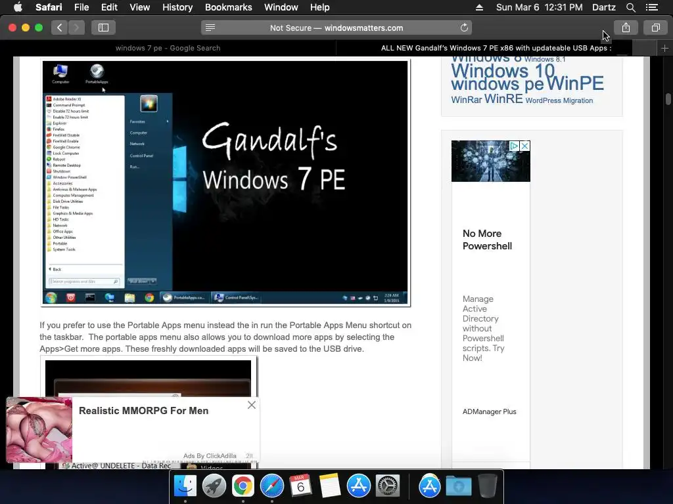Open App Store next to Notes

pos(358,486)
